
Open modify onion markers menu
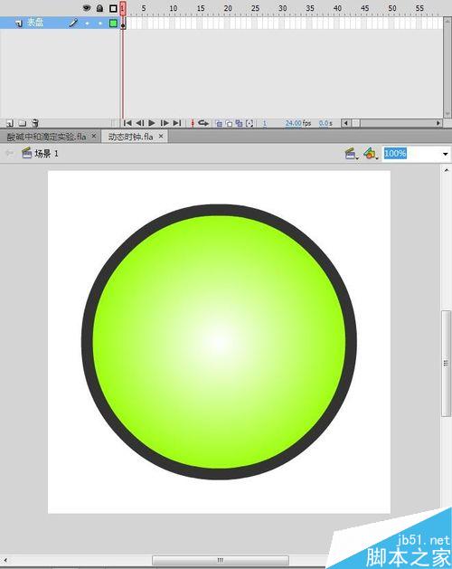click(250, 123)
